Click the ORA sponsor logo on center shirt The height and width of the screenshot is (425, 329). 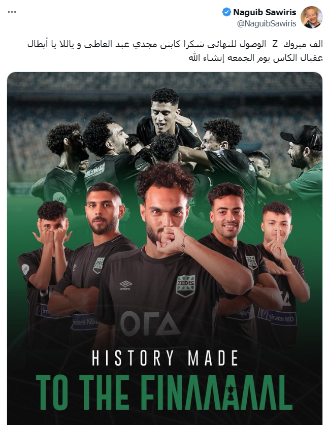pos(150,323)
